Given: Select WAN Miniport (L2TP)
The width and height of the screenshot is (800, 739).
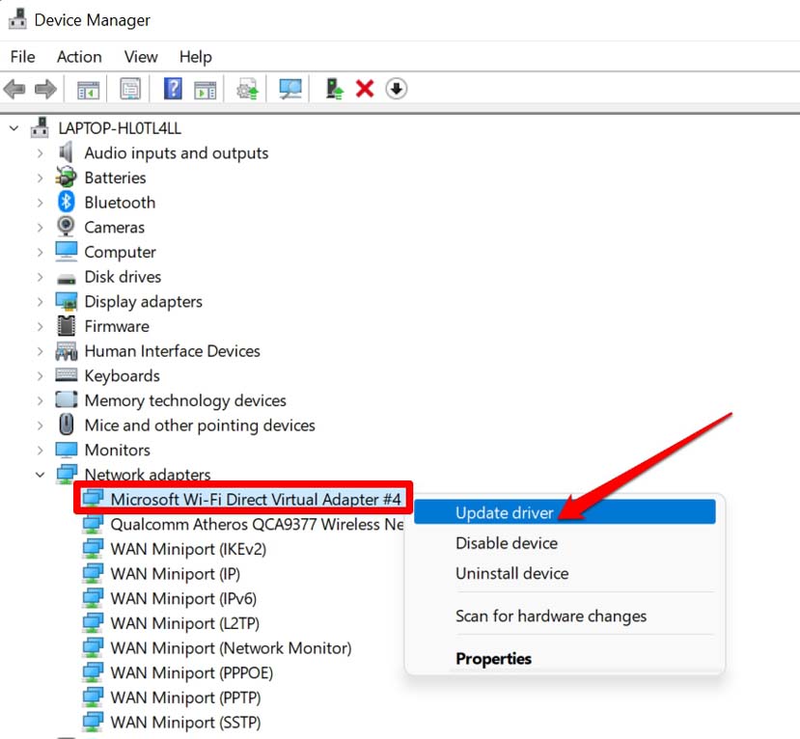Looking at the screenshot, I should pos(184,623).
